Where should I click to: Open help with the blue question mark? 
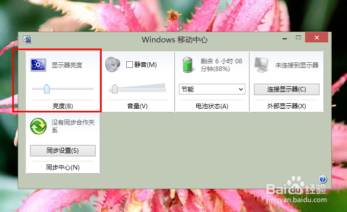point(322,179)
